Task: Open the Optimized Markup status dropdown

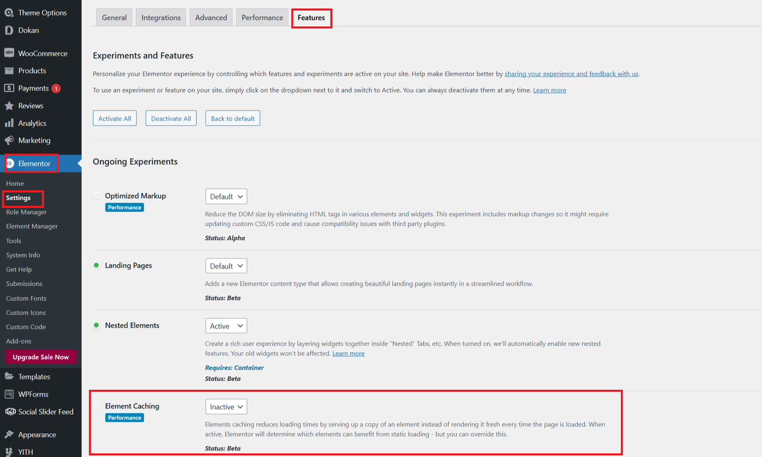Action: [x=226, y=196]
